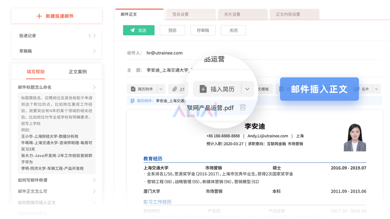Delete the attached PDF with trash icon
390x219 pixels.
pyautogui.click(x=243, y=107)
